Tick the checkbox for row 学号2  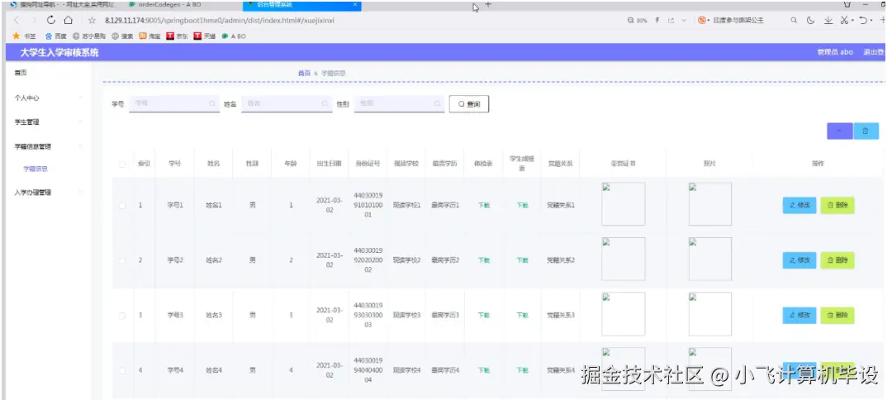[122, 260]
